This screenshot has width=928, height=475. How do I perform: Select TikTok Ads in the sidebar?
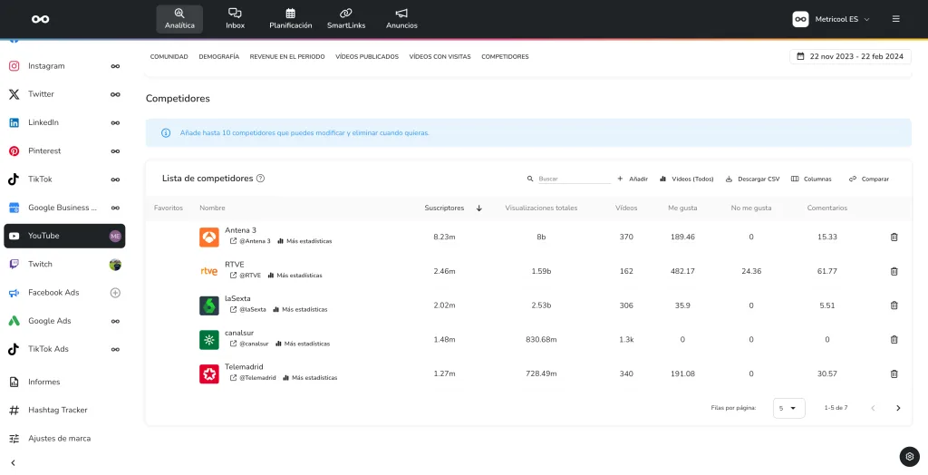point(64,349)
